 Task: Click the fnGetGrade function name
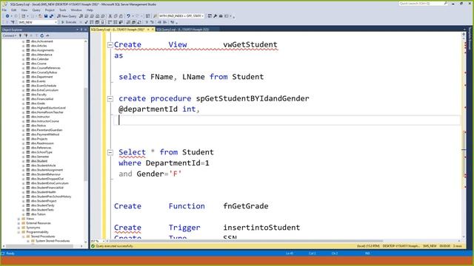pos(245,206)
